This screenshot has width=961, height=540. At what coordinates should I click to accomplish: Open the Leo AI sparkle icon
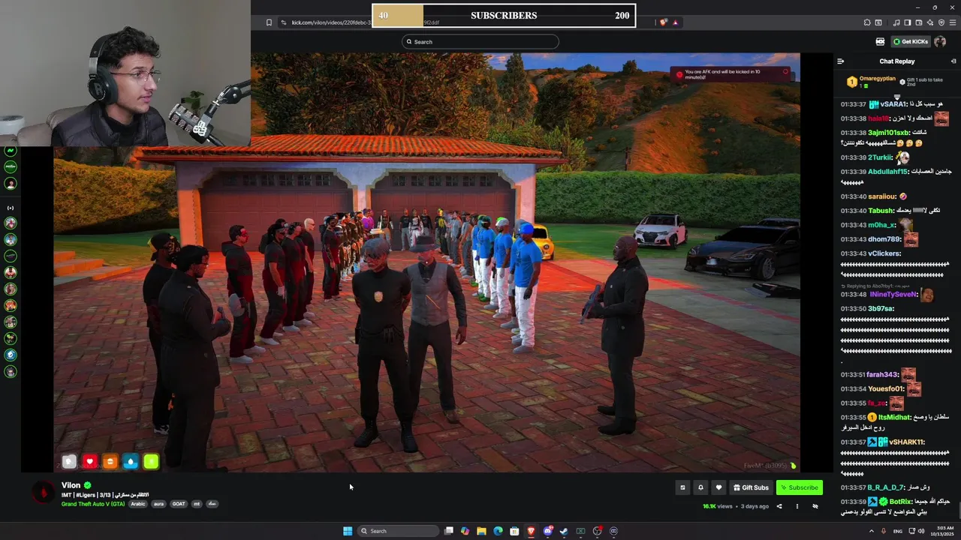pos(930,22)
